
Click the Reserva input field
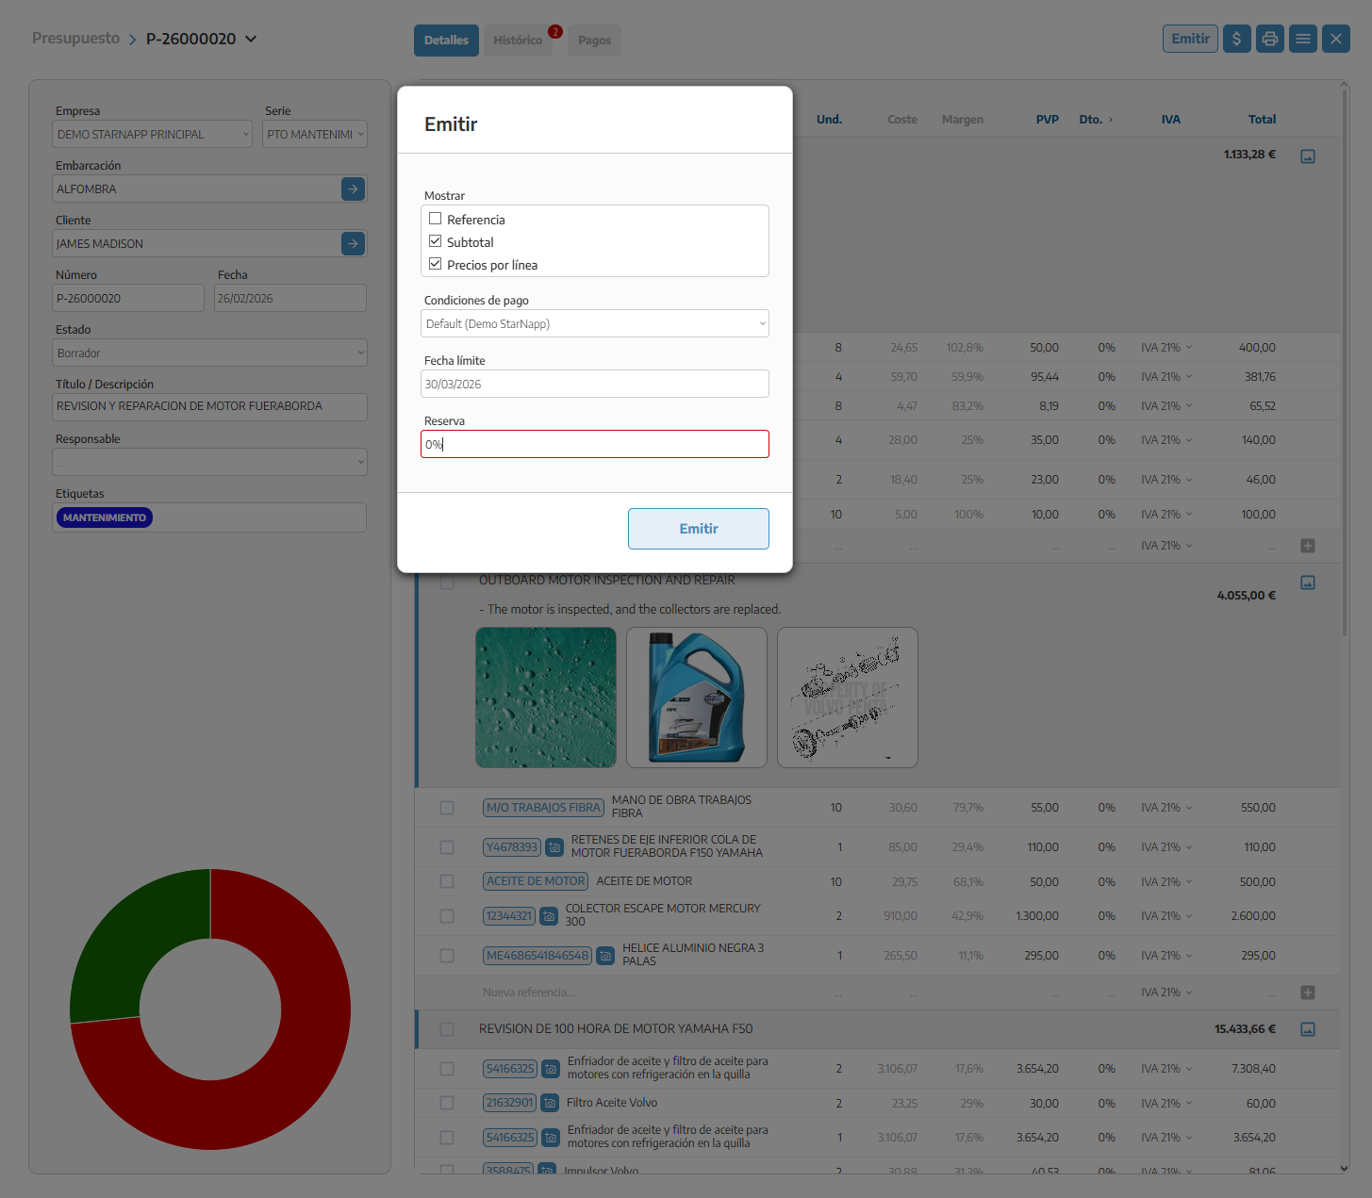pyautogui.click(x=595, y=444)
